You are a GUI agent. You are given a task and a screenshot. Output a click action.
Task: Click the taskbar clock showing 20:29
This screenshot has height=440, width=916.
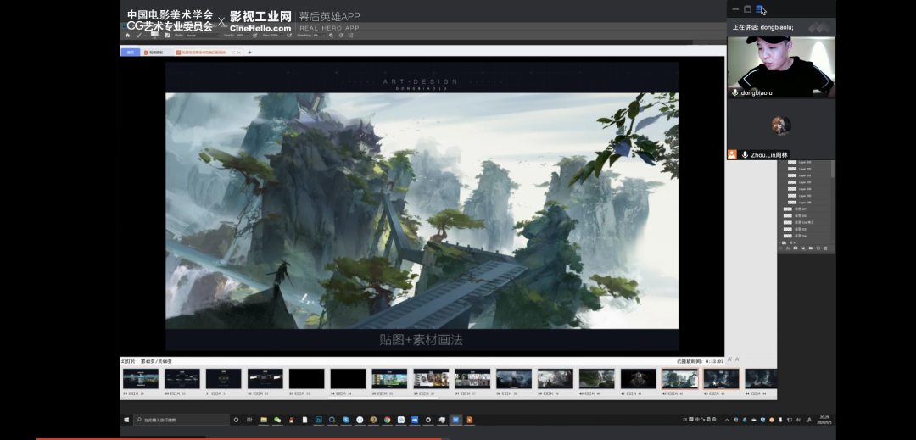[824, 420]
